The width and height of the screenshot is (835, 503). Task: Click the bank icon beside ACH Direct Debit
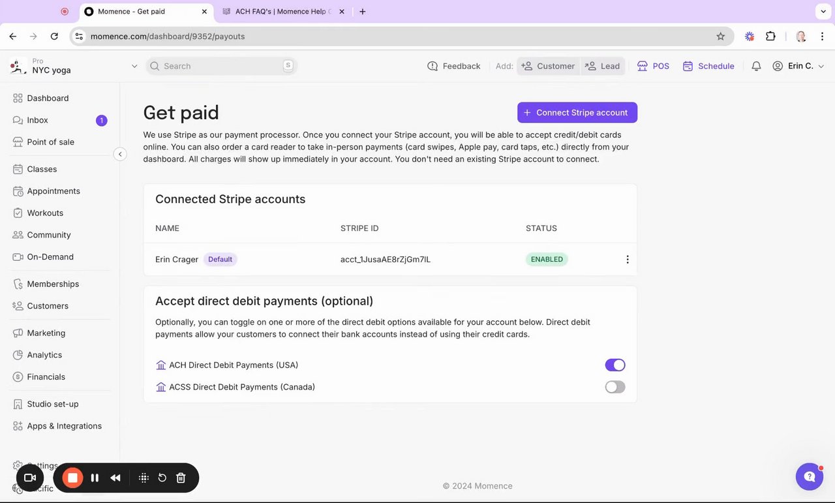coord(161,365)
